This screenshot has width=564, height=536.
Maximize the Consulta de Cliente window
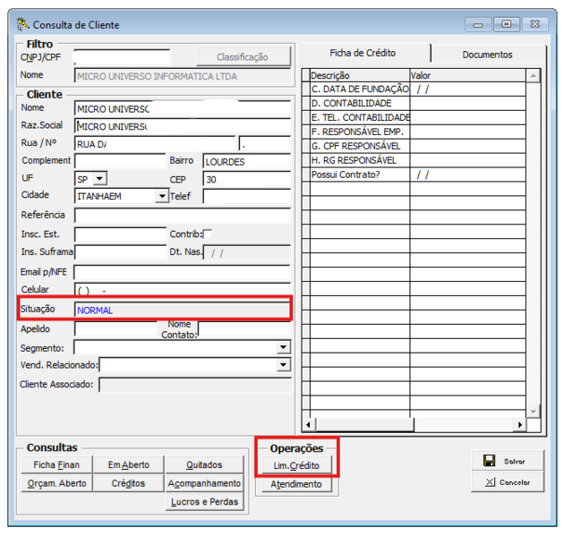(506, 24)
